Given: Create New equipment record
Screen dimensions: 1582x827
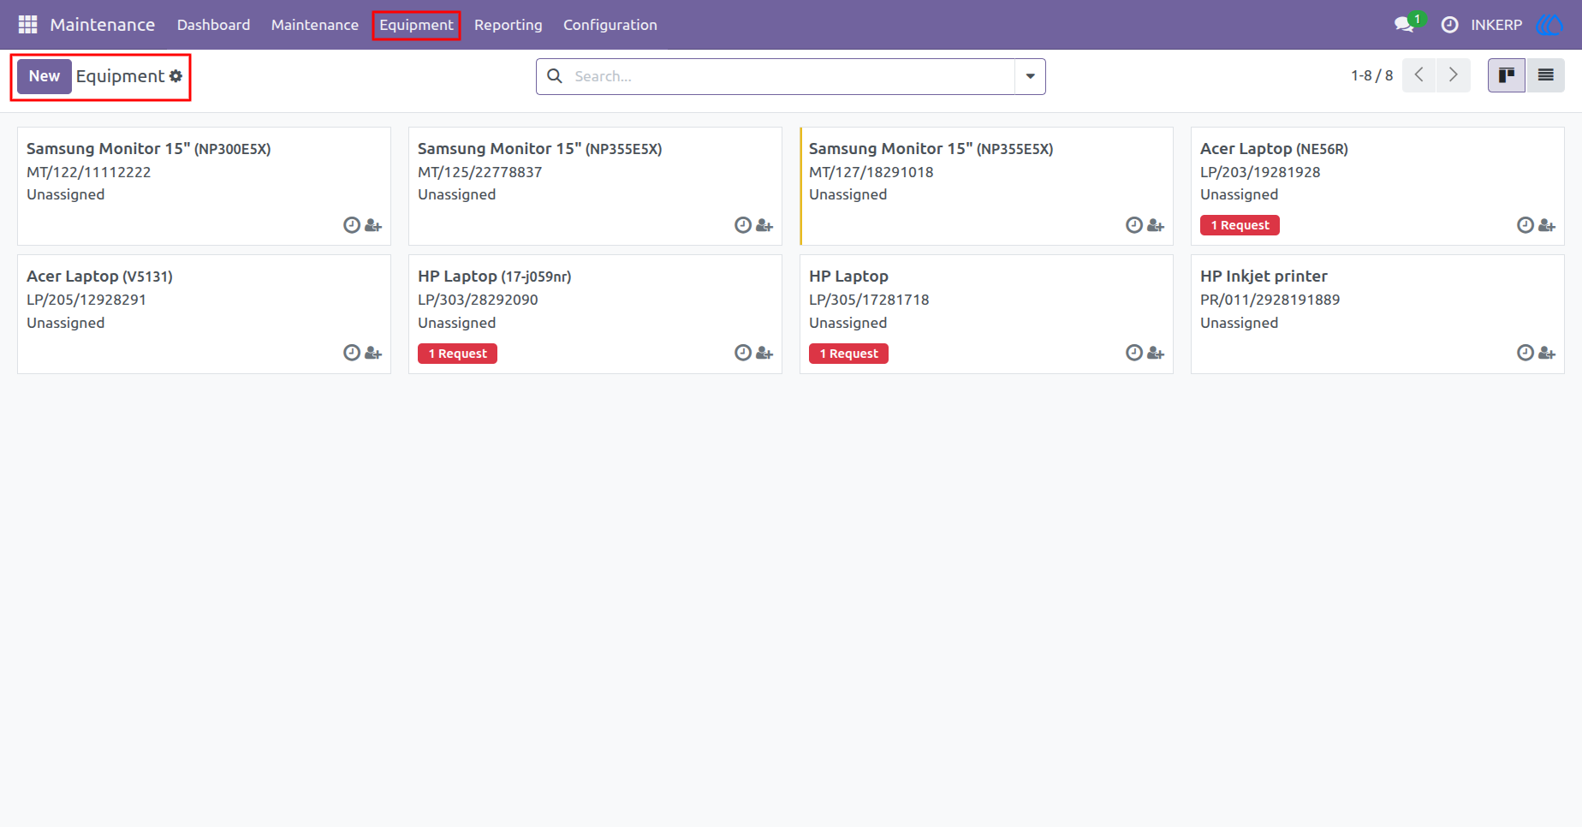Looking at the screenshot, I should click(x=45, y=76).
